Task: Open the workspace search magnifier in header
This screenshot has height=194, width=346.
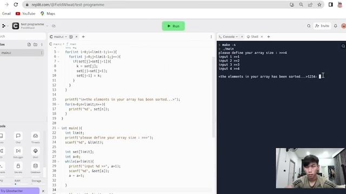Action: 309,26
